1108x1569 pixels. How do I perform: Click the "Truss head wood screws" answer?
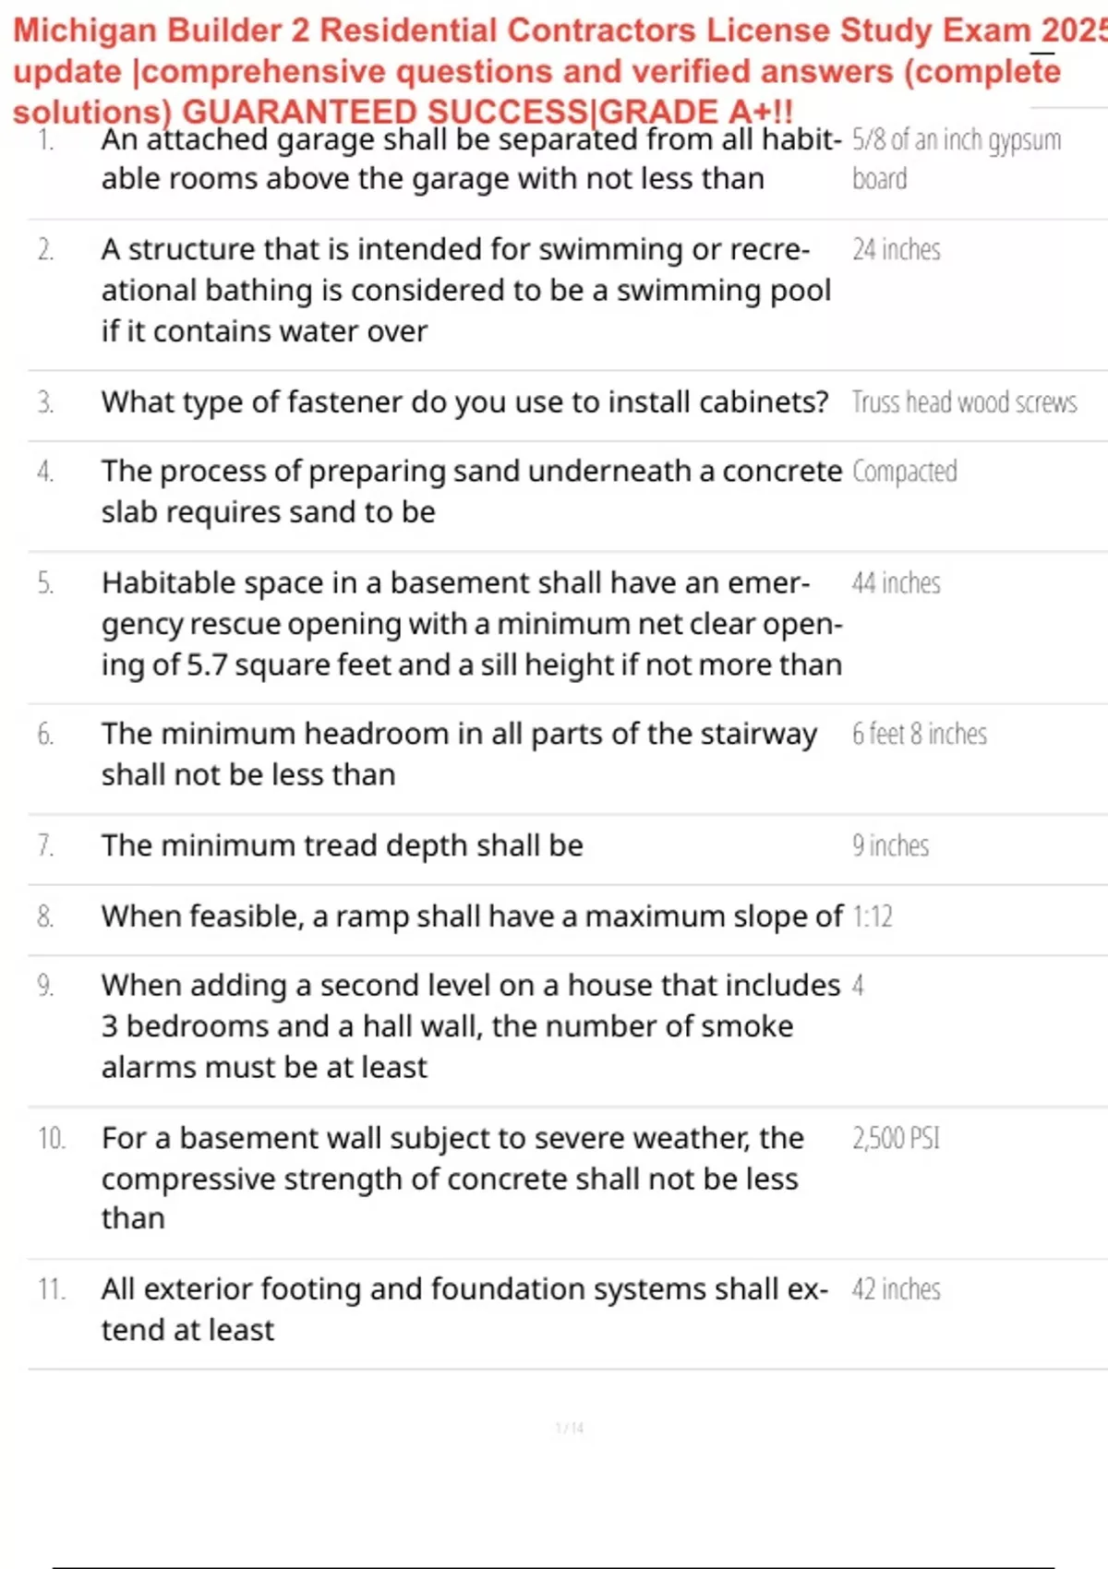click(x=964, y=402)
